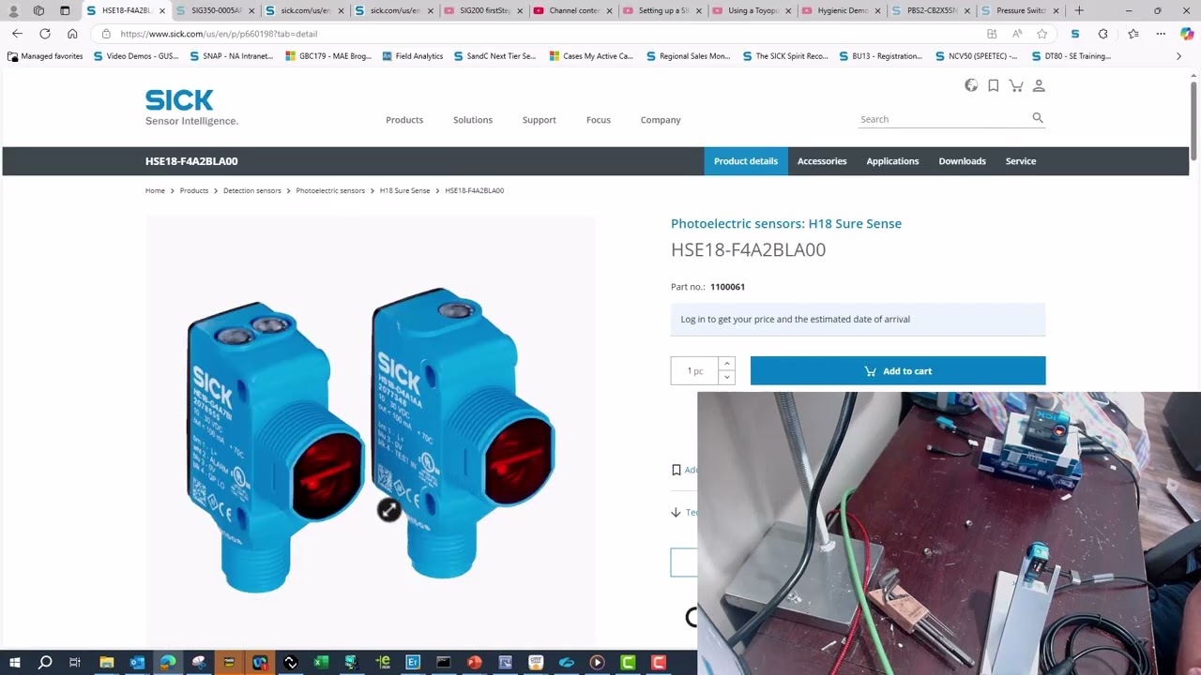Open browser settings and more menu
The width and height of the screenshot is (1201, 675).
(1161, 34)
